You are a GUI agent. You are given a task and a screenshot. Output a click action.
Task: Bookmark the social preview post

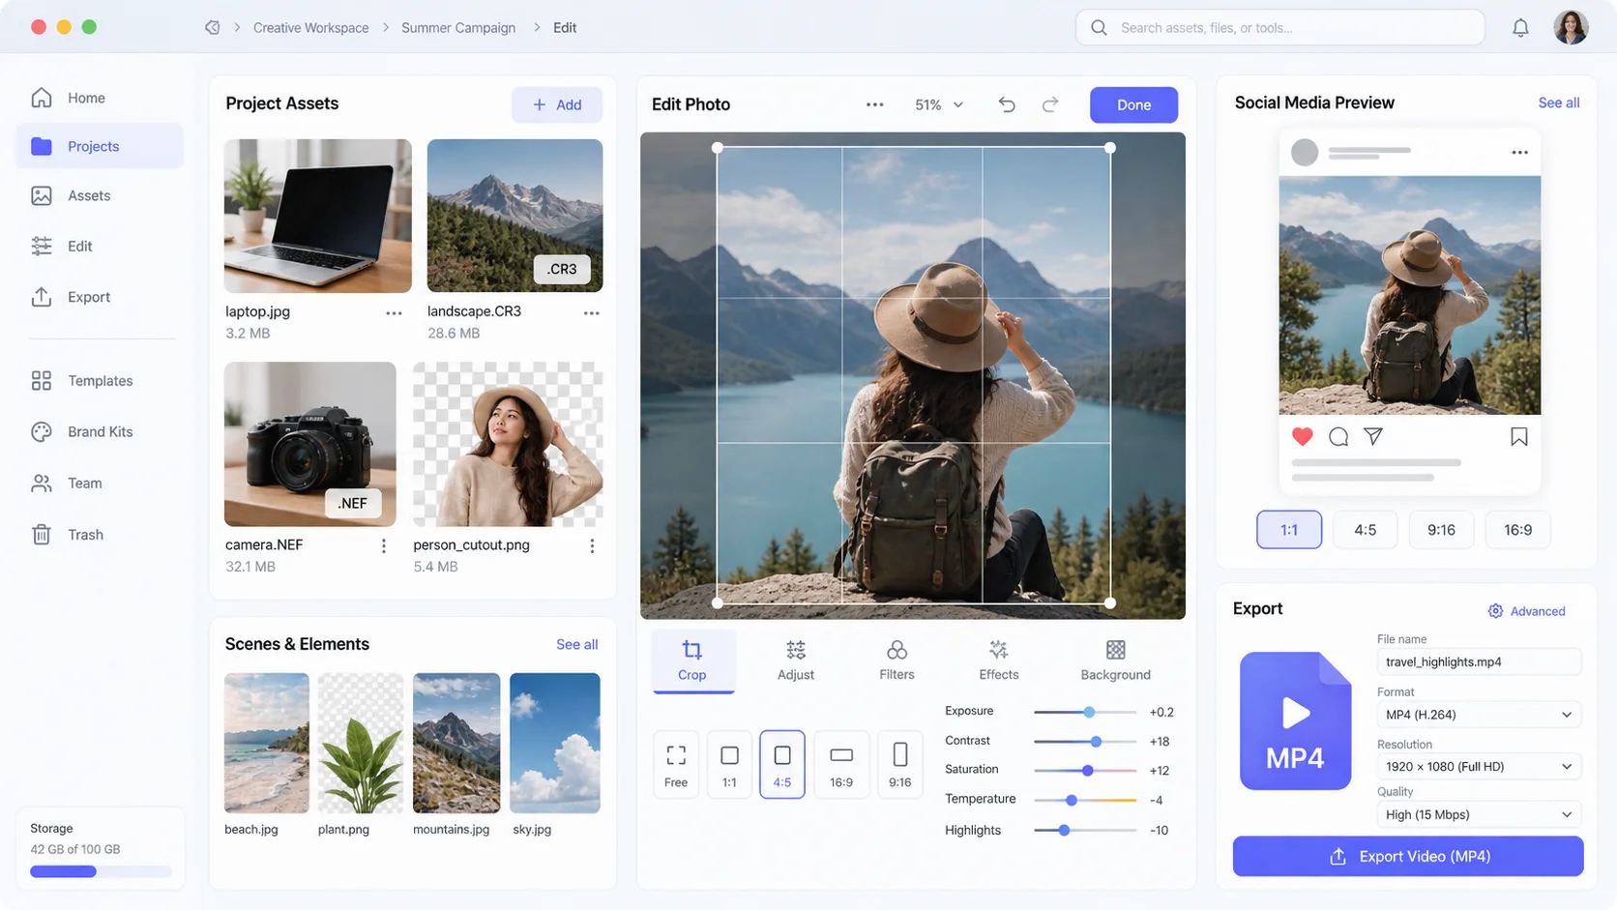[1519, 437]
